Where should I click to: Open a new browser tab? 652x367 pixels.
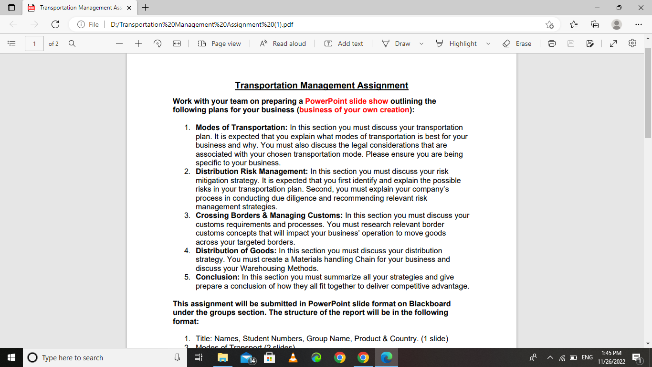coord(146,8)
